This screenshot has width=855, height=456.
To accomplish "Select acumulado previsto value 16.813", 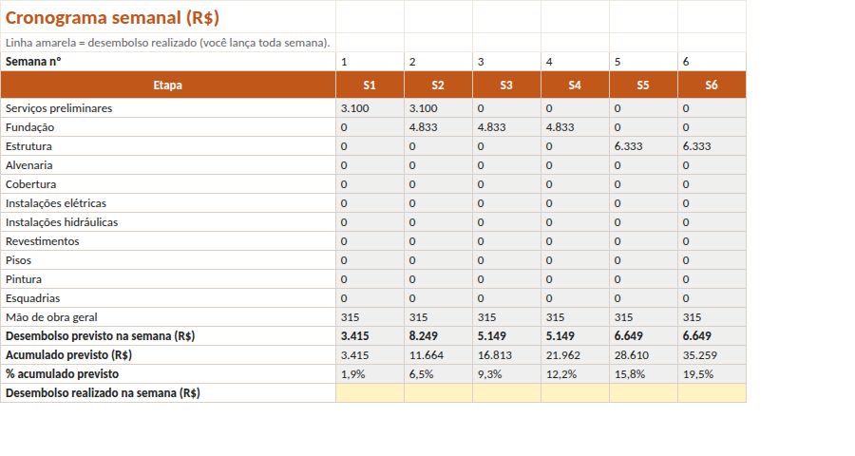I will pos(506,355).
